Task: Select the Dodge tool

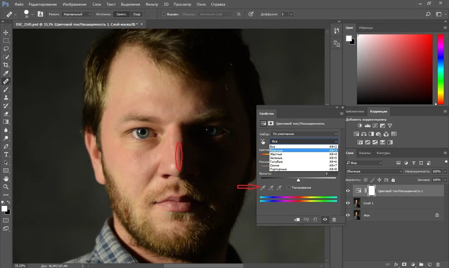Action: 6,138
